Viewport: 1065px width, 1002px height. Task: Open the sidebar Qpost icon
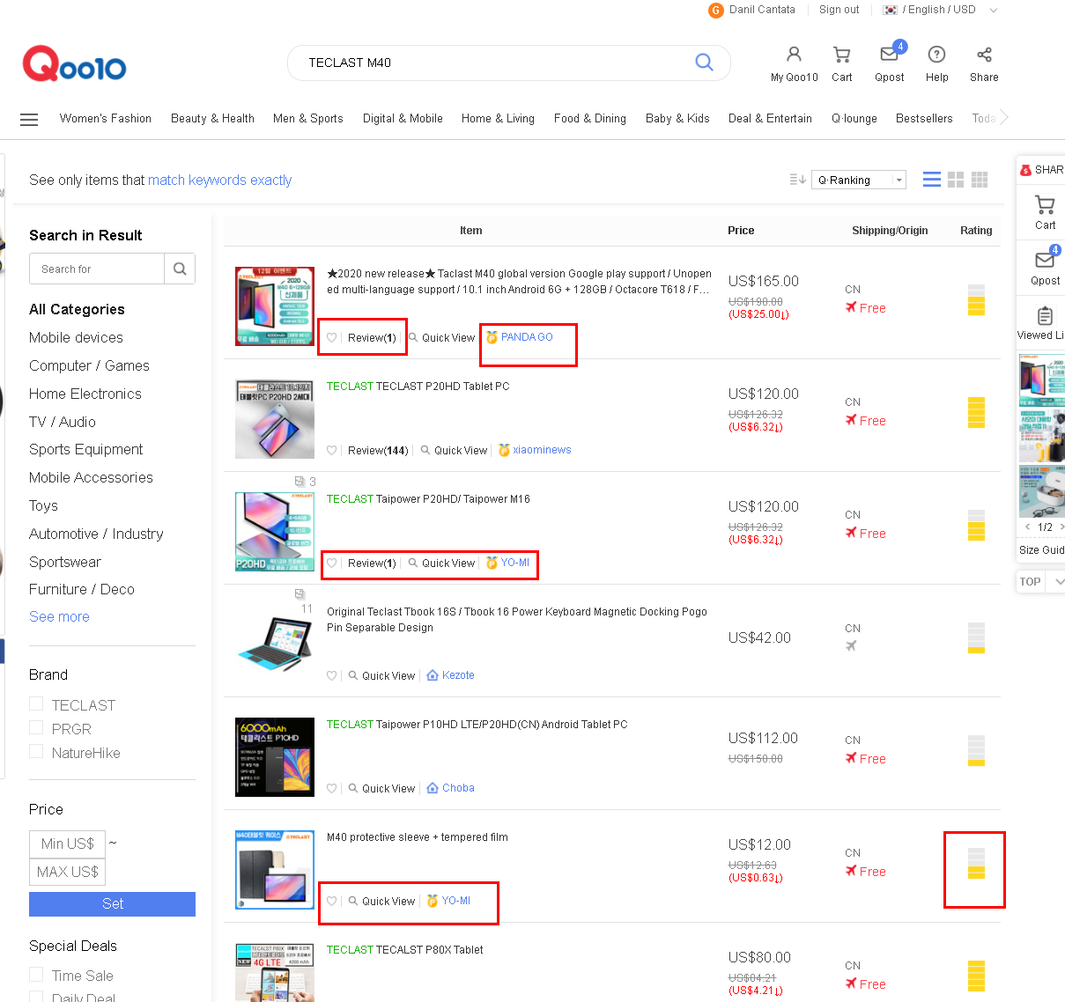1045,260
